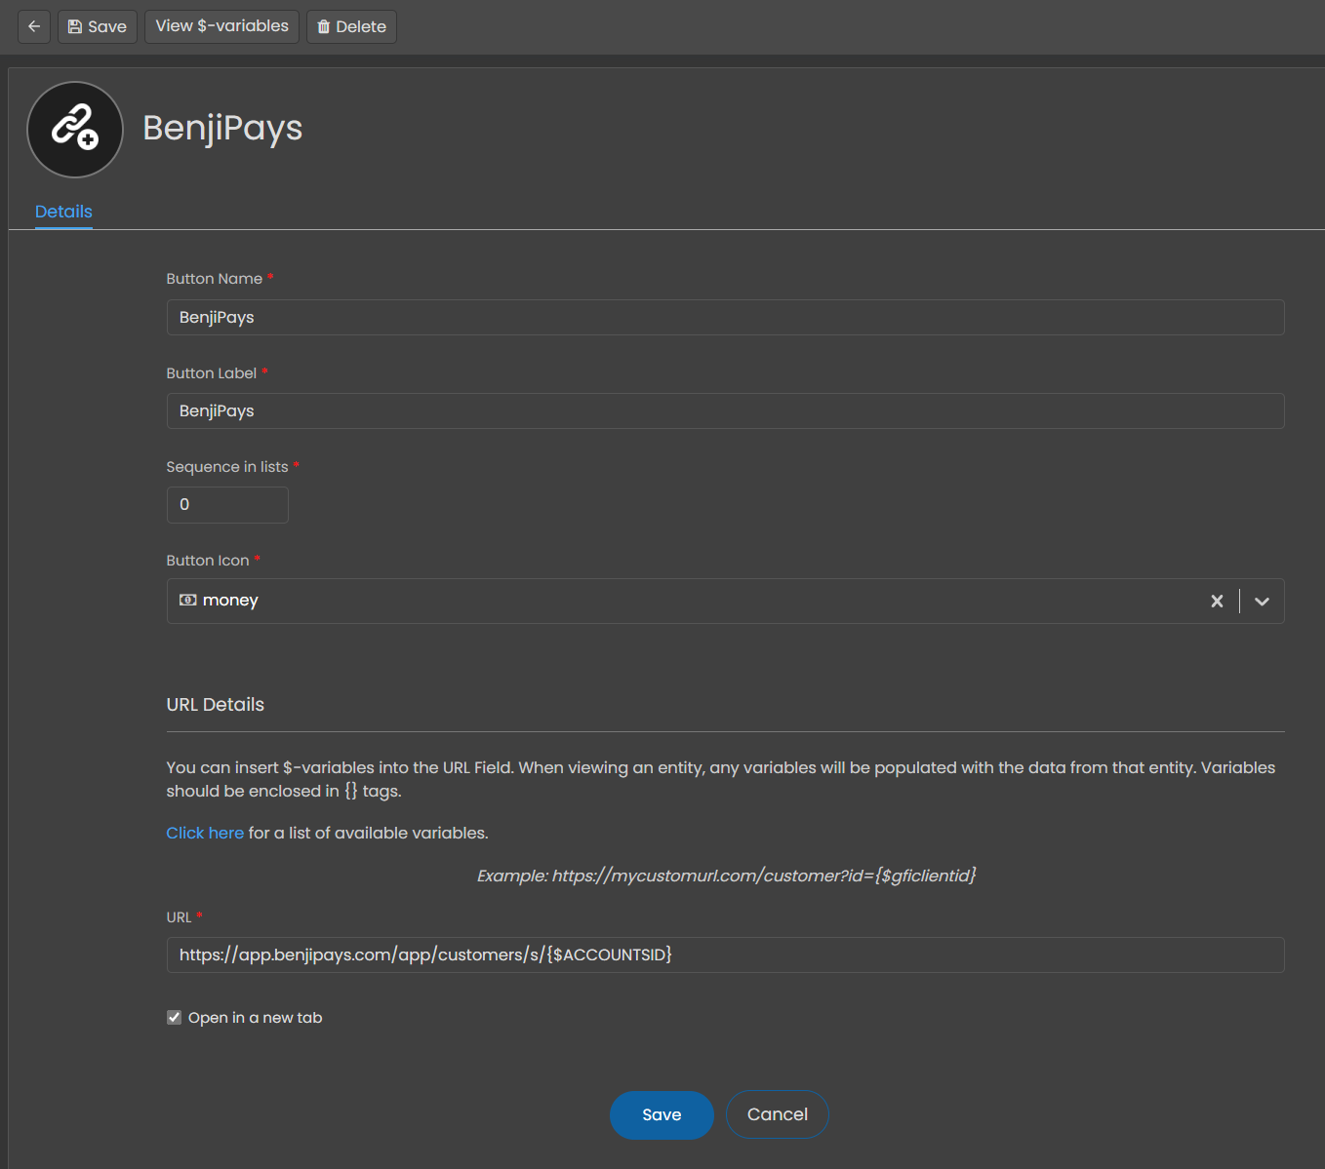Switch to the Details tab

point(63,212)
